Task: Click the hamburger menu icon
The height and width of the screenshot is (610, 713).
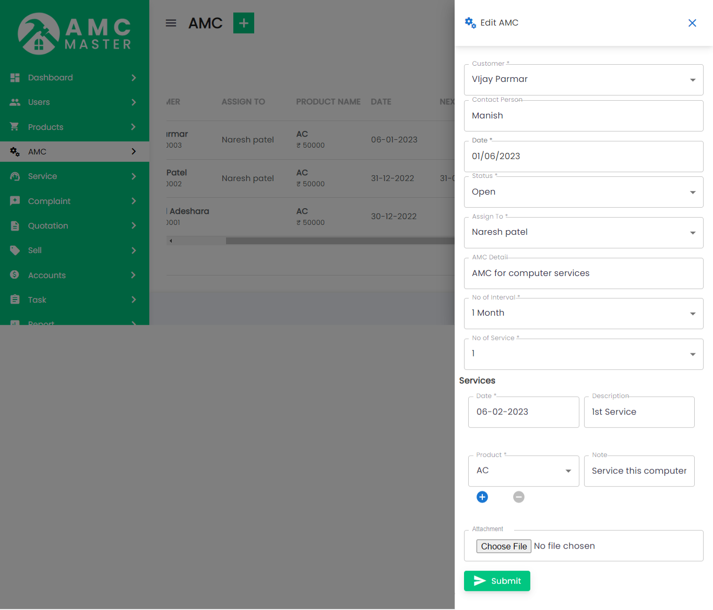Action: [171, 23]
